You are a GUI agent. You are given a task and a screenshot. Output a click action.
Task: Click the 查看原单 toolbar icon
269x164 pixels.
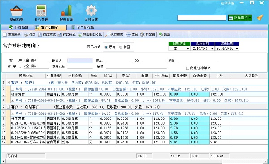[x=5, y=35]
